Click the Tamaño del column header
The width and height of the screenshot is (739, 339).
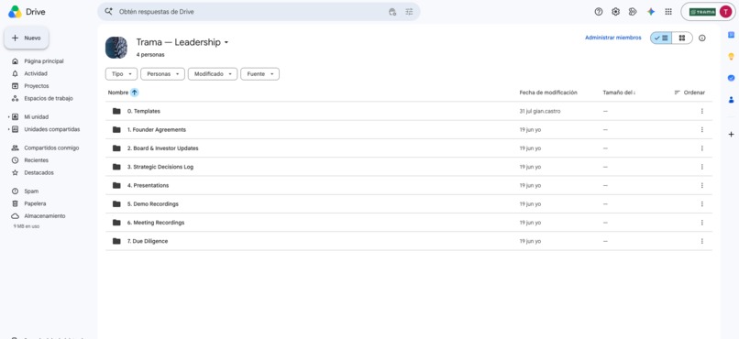click(619, 93)
